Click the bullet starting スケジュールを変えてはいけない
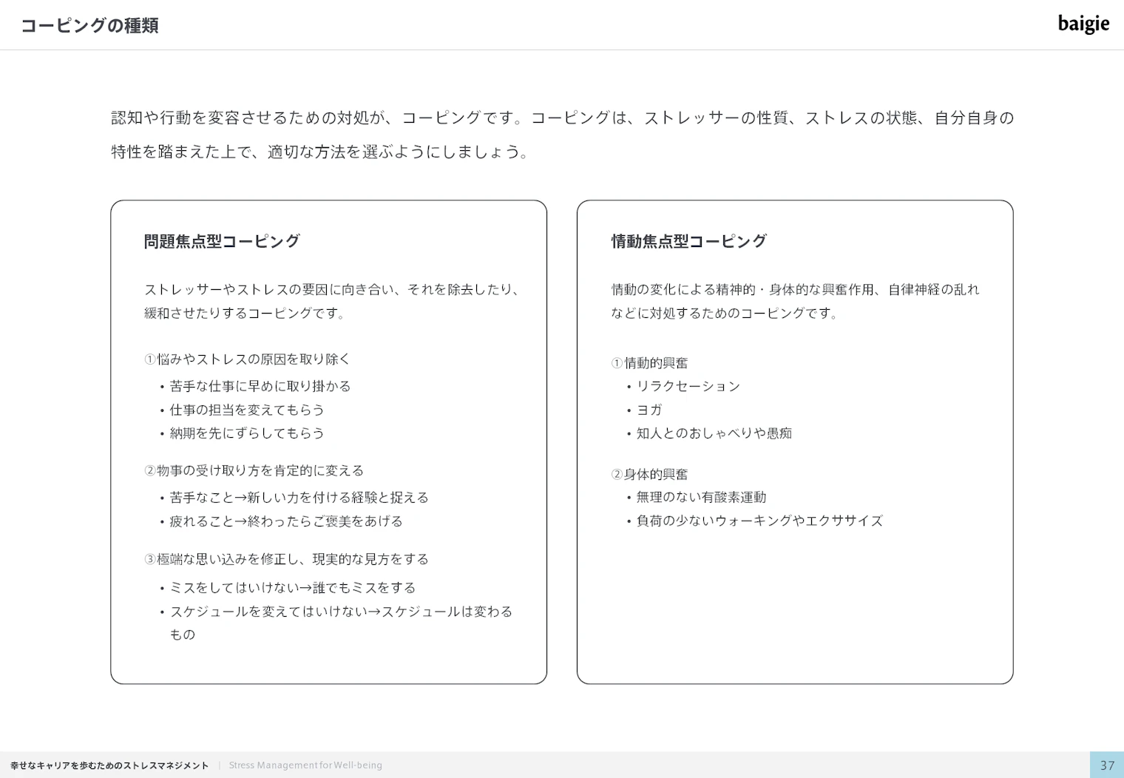Image resolution: width=1124 pixels, height=778 pixels. point(341,623)
